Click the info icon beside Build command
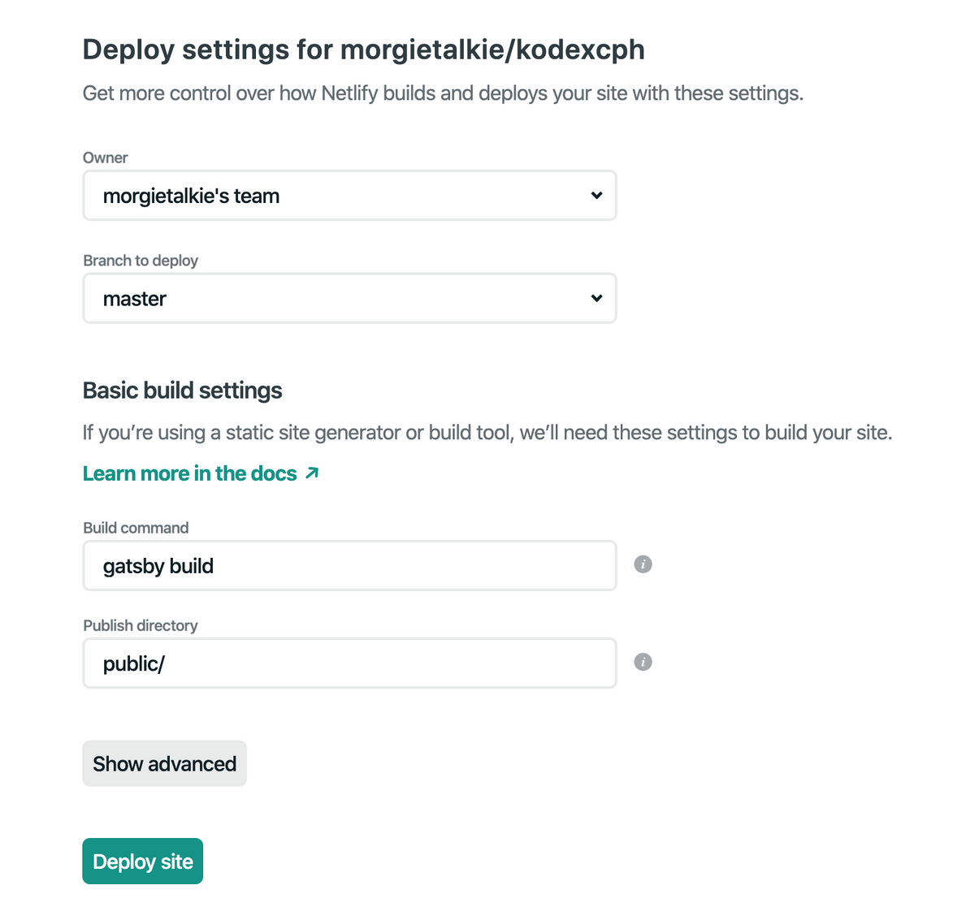975x924 pixels. [x=643, y=564]
